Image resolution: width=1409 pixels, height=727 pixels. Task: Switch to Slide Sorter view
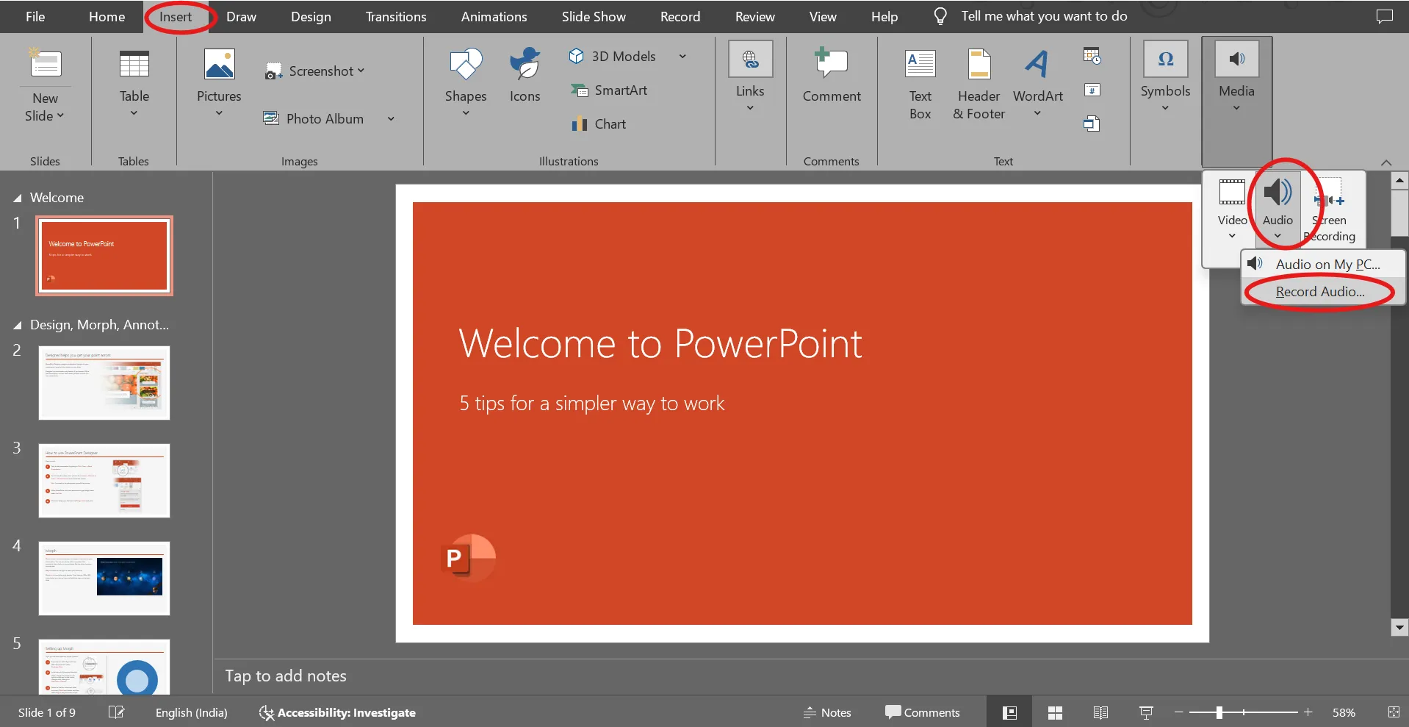tap(1055, 712)
